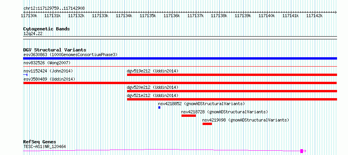Click the red dgv521e212 variant bar

232,99
